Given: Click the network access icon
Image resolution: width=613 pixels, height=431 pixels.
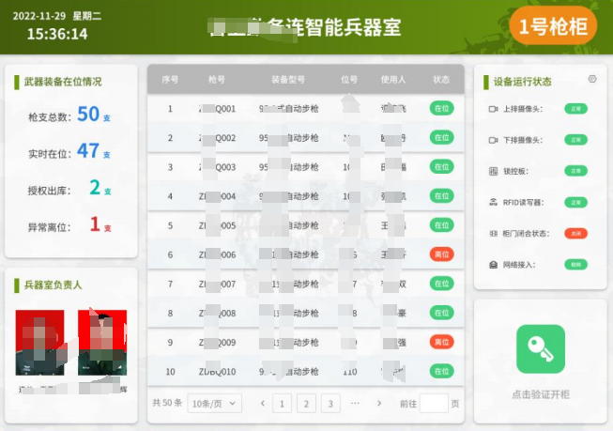Looking at the screenshot, I should click(x=494, y=265).
